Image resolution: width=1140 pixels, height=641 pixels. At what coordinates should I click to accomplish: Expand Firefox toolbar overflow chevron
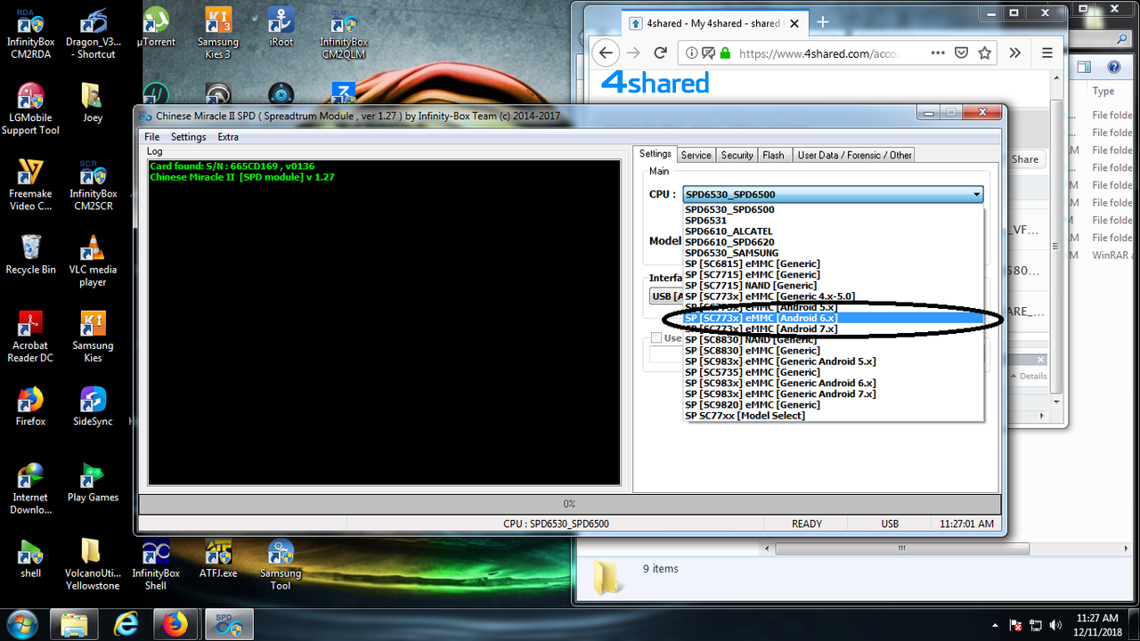[1015, 53]
